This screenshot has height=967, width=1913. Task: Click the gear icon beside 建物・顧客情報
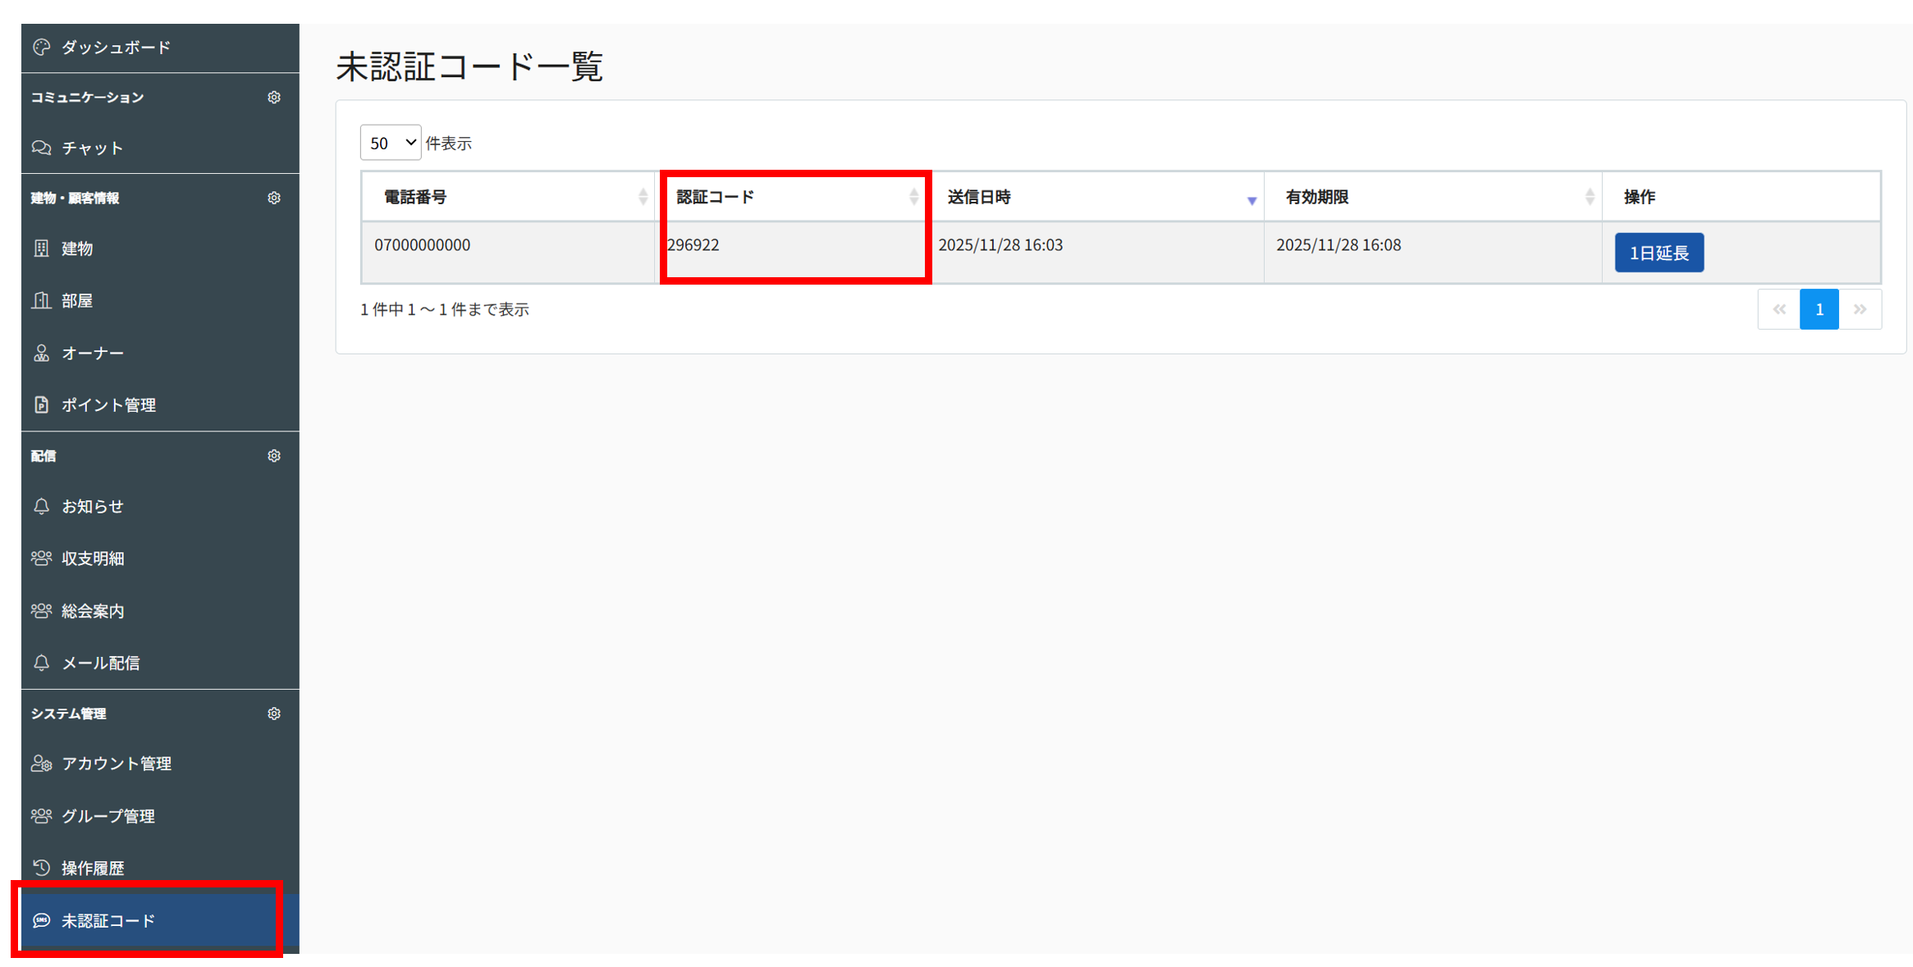[274, 198]
